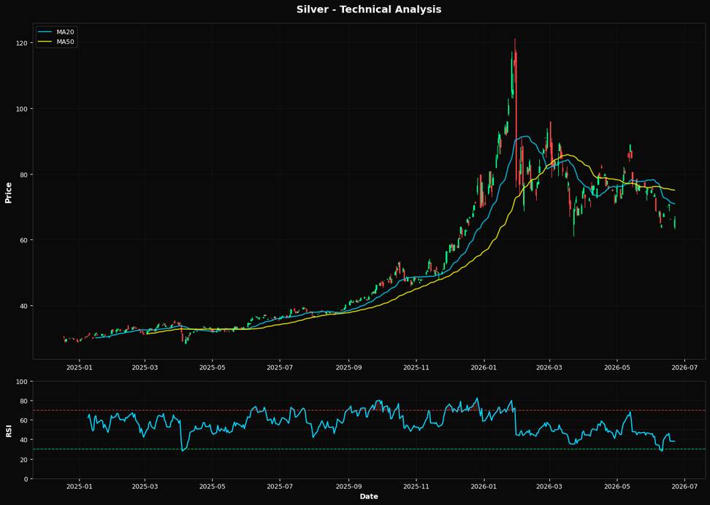Image resolution: width=710 pixels, height=505 pixels.
Task: Click the green dashed oversold line in RSI
Action: tap(369, 450)
